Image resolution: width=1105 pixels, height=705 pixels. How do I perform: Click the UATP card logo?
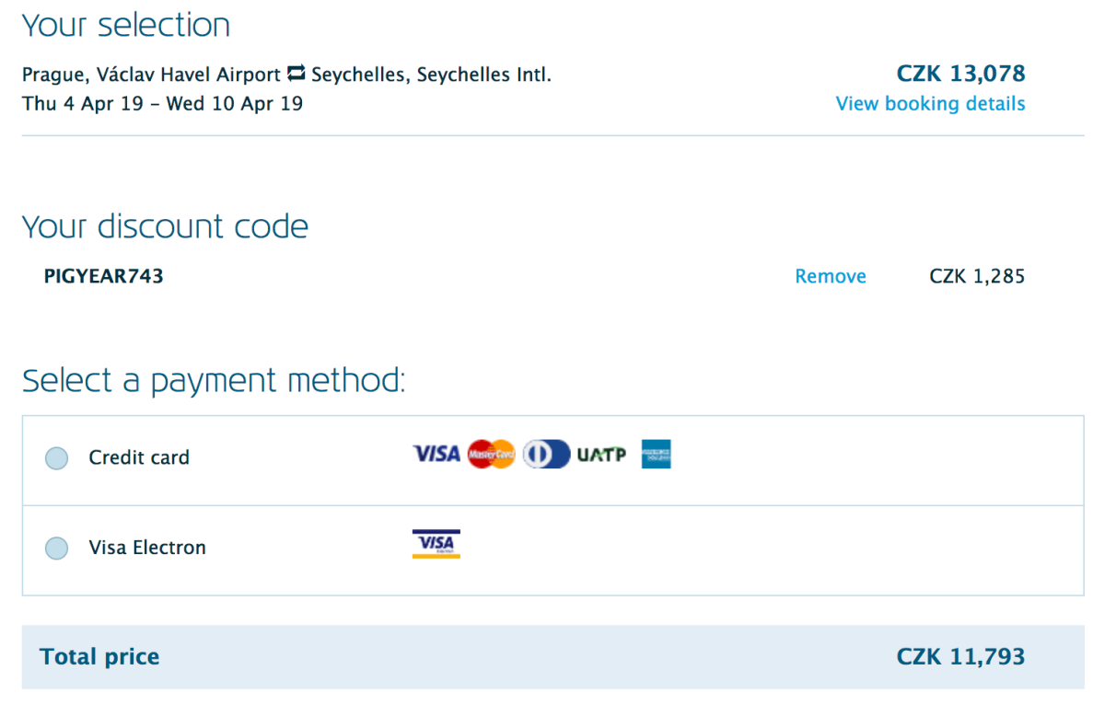tap(601, 454)
